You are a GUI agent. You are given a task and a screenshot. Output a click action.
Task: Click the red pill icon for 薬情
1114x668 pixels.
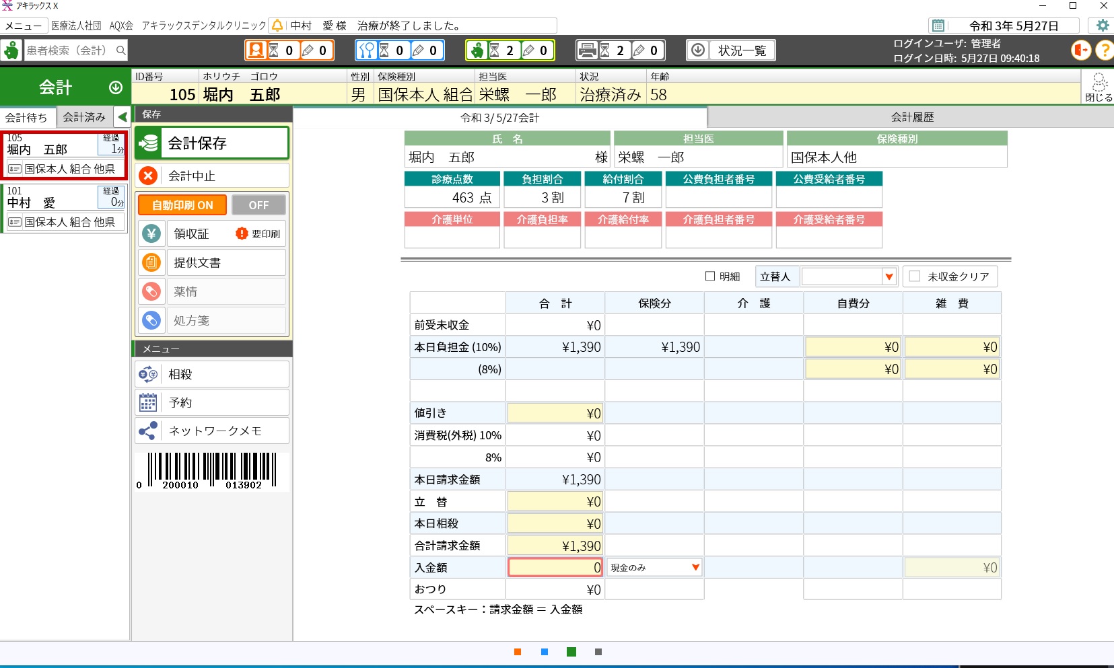tap(151, 291)
